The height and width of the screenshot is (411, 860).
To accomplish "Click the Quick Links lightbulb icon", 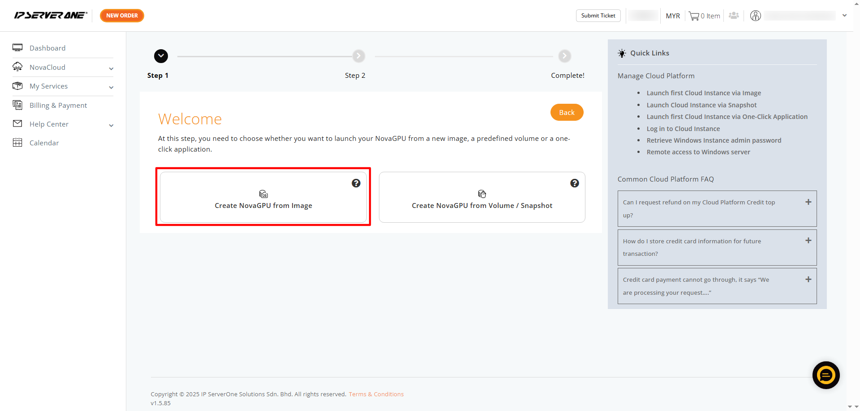I will [622, 53].
